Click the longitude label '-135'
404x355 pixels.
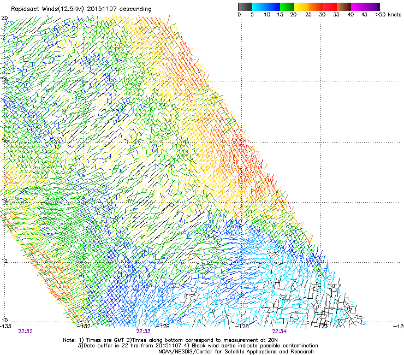point(5,327)
